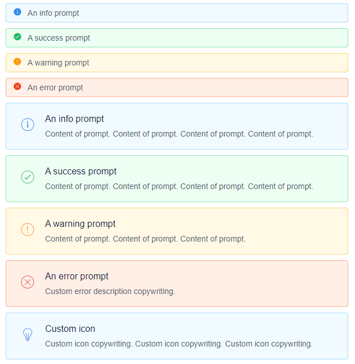The width and height of the screenshot is (355, 364).
Task: Click the large outlined green checkmark icon
Action: click(x=28, y=177)
